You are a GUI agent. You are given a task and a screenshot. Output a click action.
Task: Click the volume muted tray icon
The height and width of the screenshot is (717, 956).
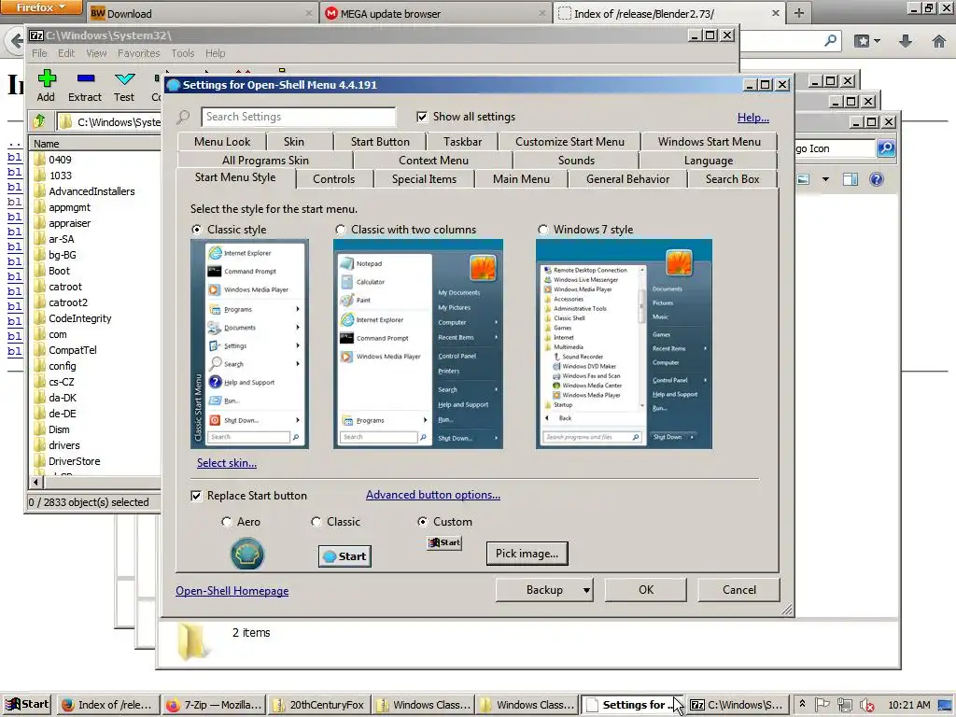tap(867, 705)
